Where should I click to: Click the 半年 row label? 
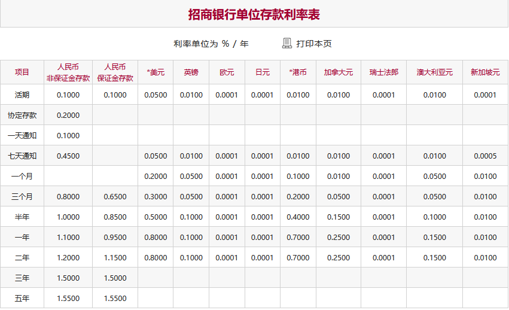[22, 217]
